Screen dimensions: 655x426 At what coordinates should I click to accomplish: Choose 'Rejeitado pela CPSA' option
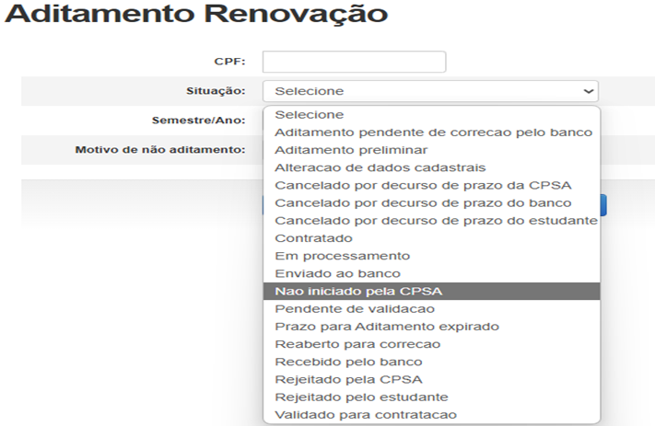348,379
